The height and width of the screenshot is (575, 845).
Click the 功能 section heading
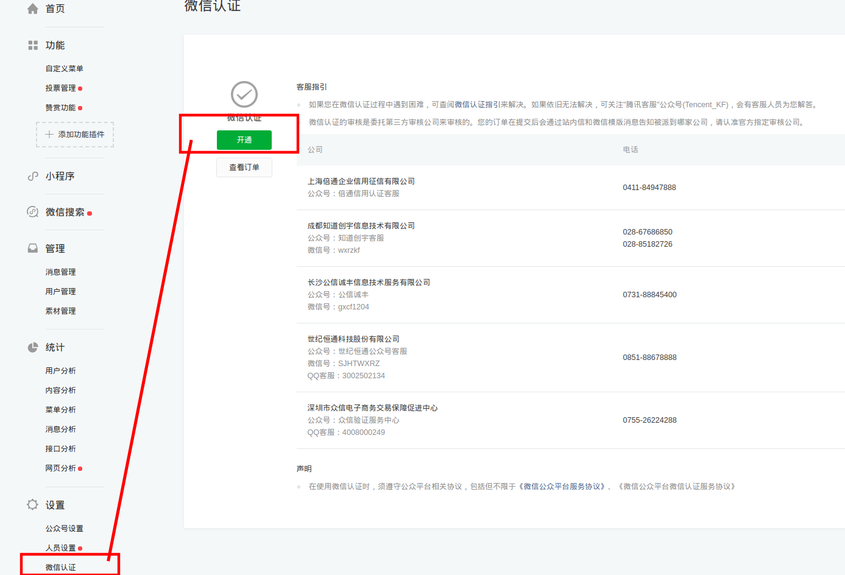(x=55, y=45)
